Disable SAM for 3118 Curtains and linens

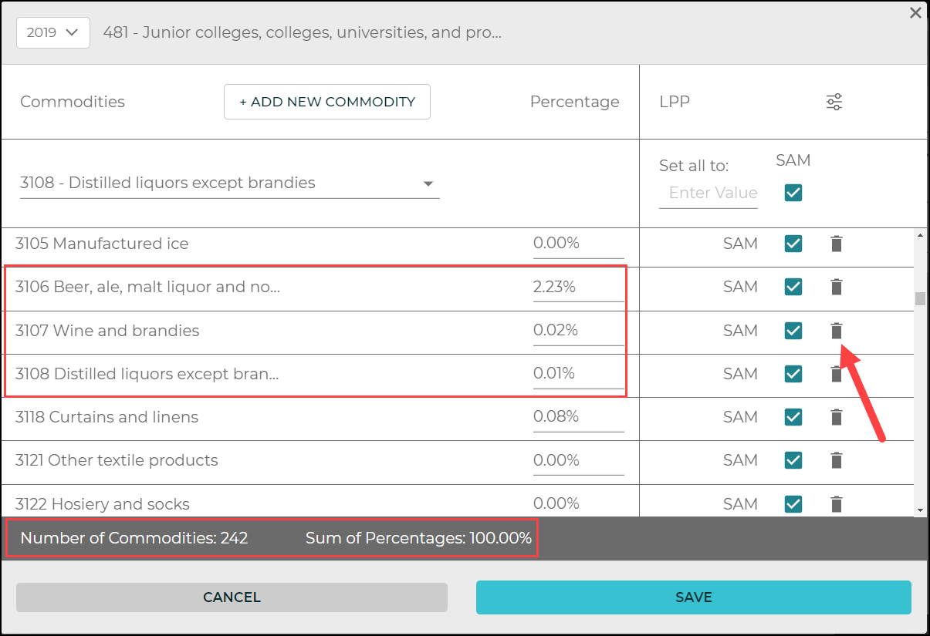point(793,417)
